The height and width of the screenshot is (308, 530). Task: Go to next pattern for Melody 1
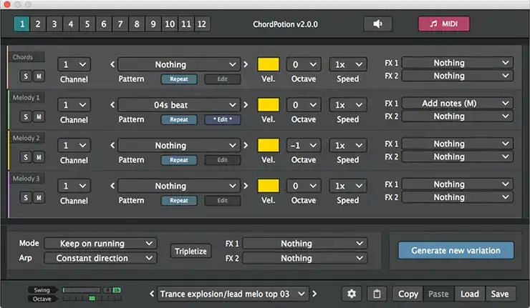pos(246,105)
